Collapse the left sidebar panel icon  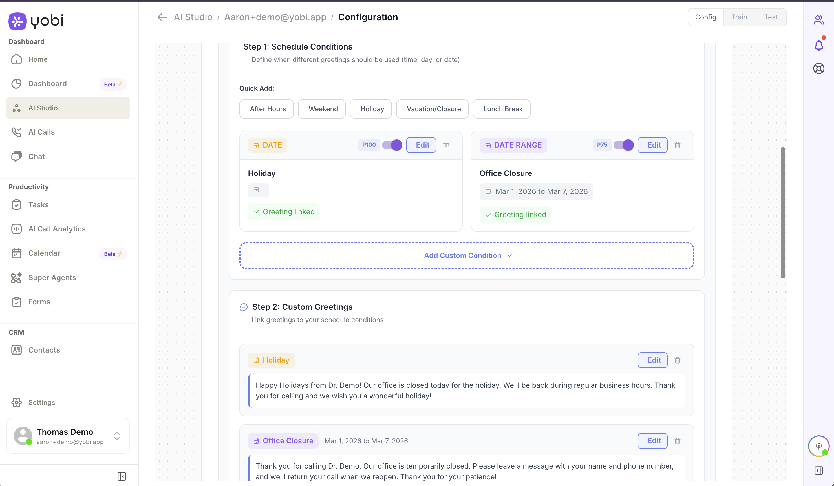122,476
